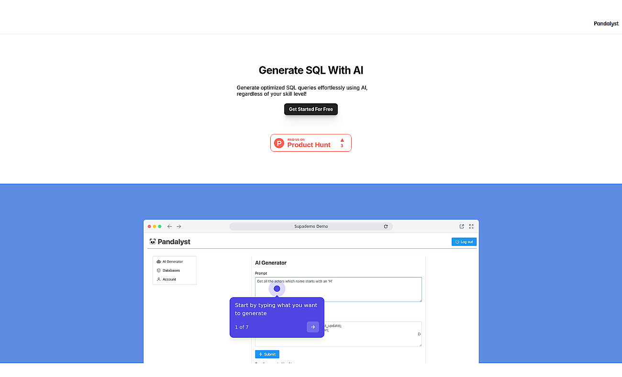622x377 pixels.
Task: Click the panda logo icon in demo
Action: pyautogui.click(x=153, y=242)
